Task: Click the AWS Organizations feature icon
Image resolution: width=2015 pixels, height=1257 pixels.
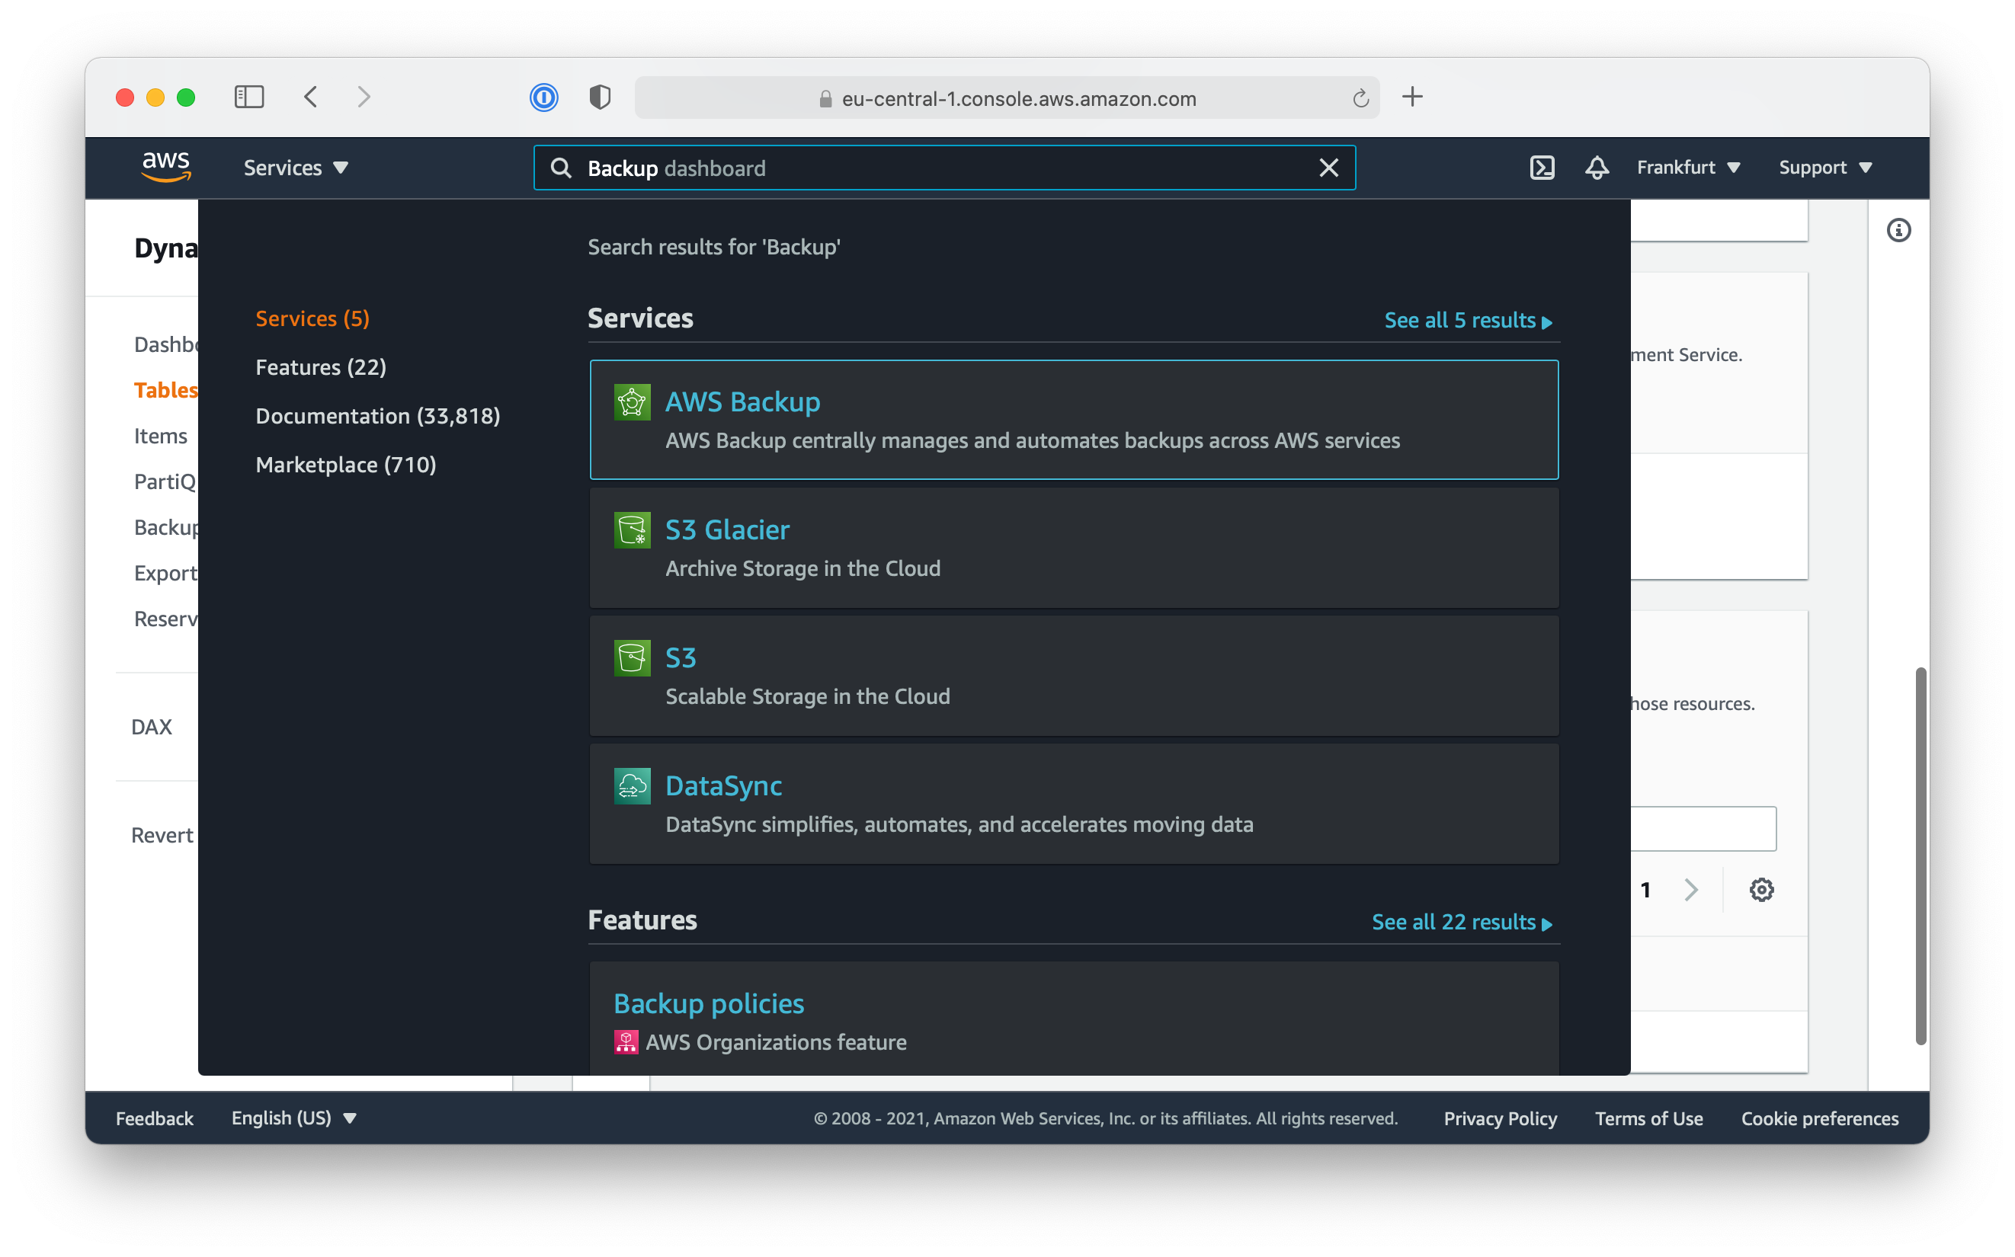Action: coord(626,1042)
